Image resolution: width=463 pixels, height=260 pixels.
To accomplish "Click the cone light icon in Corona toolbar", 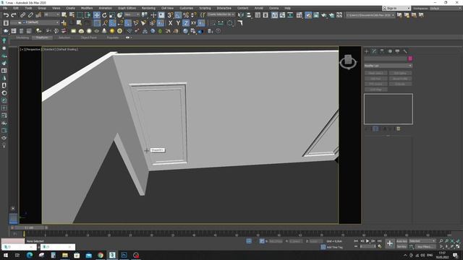I will point(104,31).
